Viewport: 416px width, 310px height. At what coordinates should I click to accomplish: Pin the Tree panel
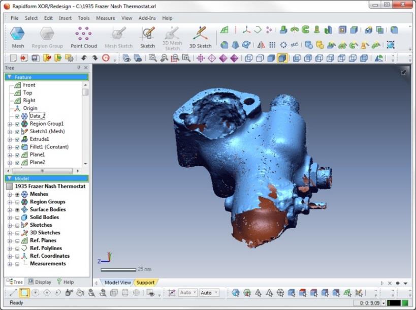(79, 68)
